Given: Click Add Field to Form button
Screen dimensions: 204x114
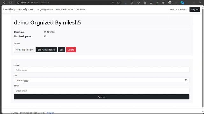Looking at the screenshot, I should coord(25,50).
